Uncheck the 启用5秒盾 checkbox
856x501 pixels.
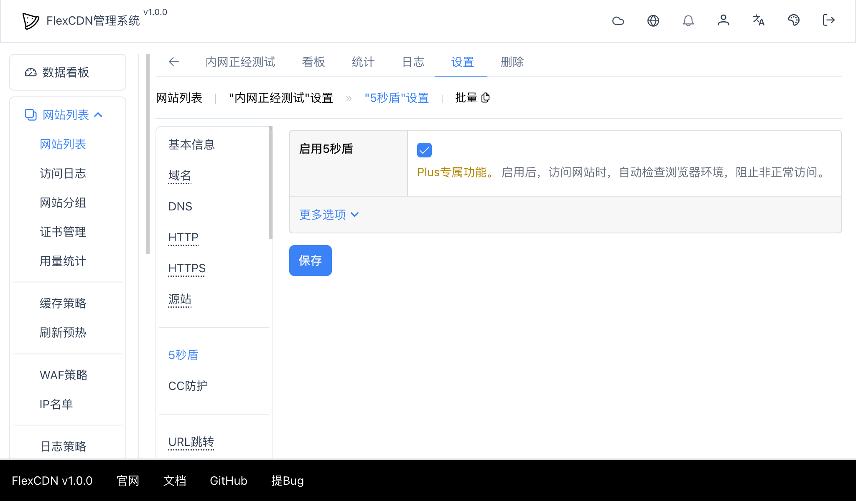tap(424, 150)
